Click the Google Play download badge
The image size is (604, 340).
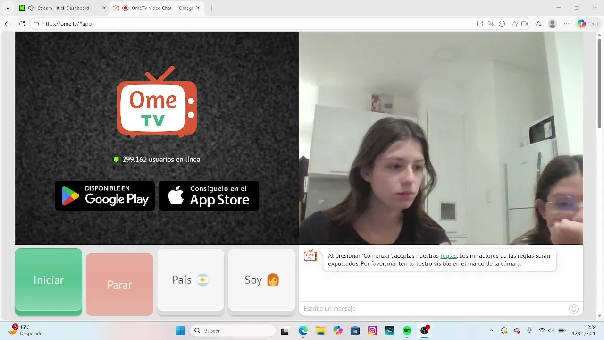point(105,195)
